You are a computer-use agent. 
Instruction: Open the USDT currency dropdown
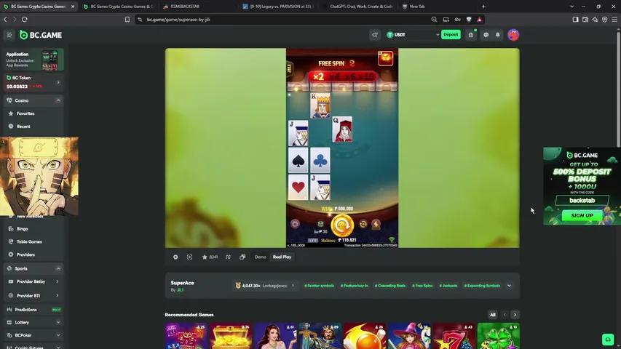[x=413, y=35]
